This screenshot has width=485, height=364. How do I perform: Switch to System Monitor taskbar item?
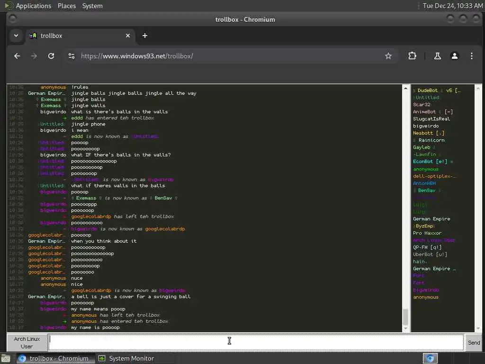tap(127, 358)
